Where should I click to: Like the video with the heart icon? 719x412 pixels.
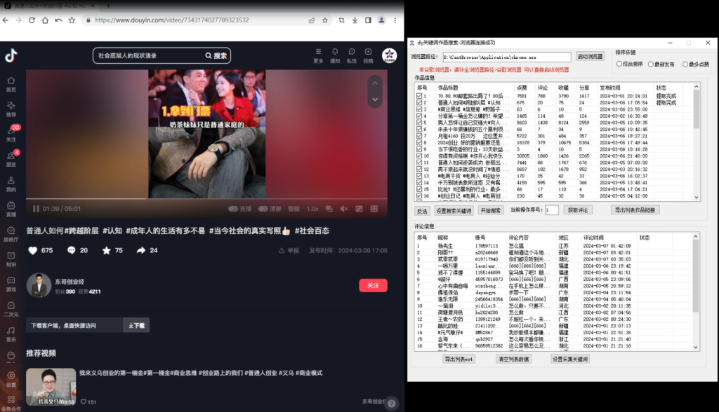click(33, 250)
